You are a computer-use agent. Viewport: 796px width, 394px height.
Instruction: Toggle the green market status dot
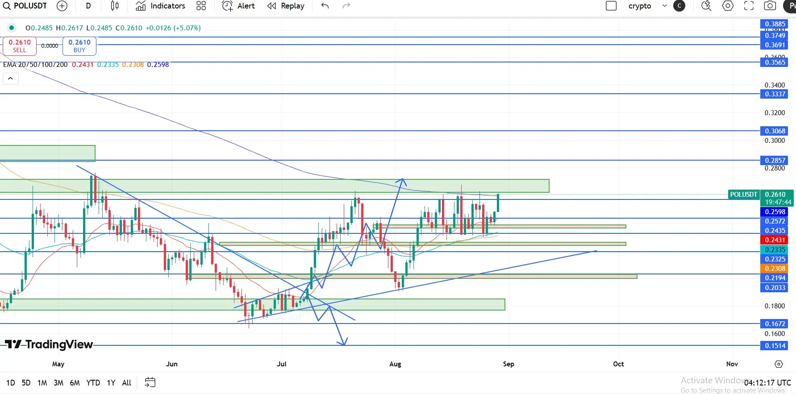[x=12, y=28]
